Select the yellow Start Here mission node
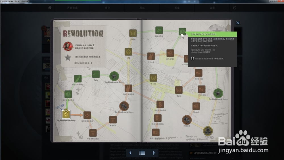The image size is (284, 160). click(x=66, y=114)
